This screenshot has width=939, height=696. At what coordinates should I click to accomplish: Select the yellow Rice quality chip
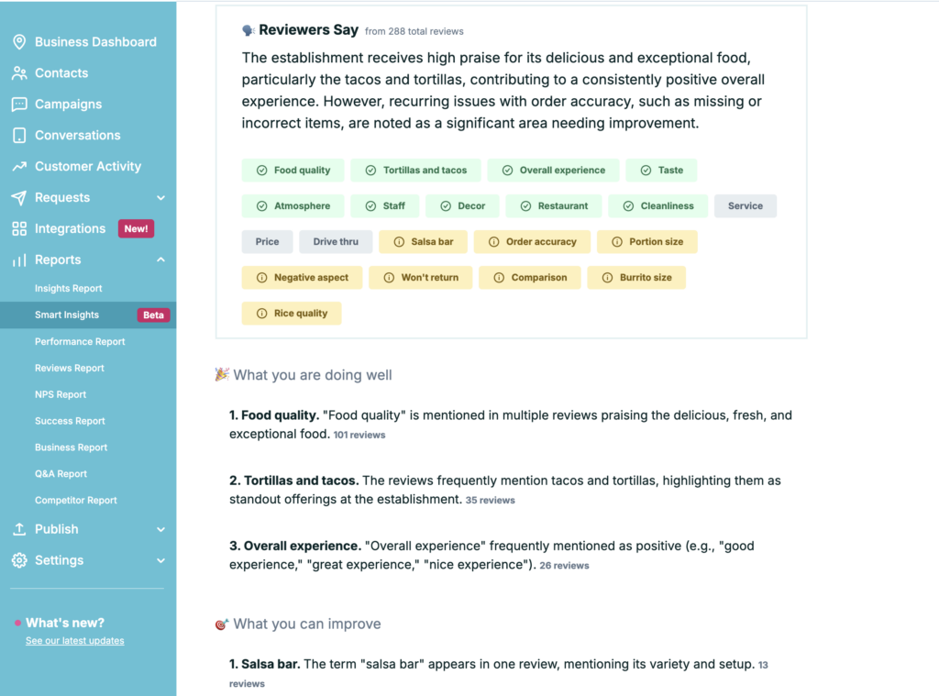pyautogui.click(x=292, y=314)
